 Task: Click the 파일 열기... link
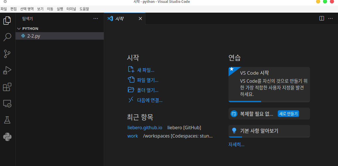[148, 80]
